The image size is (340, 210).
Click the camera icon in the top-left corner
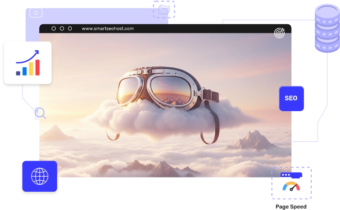pyautogui.click(x=36, y=12)
